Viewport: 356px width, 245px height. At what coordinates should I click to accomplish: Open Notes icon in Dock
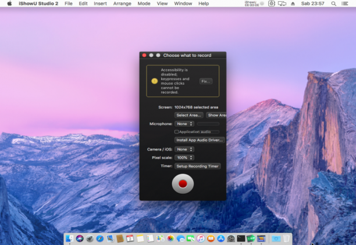140,239
